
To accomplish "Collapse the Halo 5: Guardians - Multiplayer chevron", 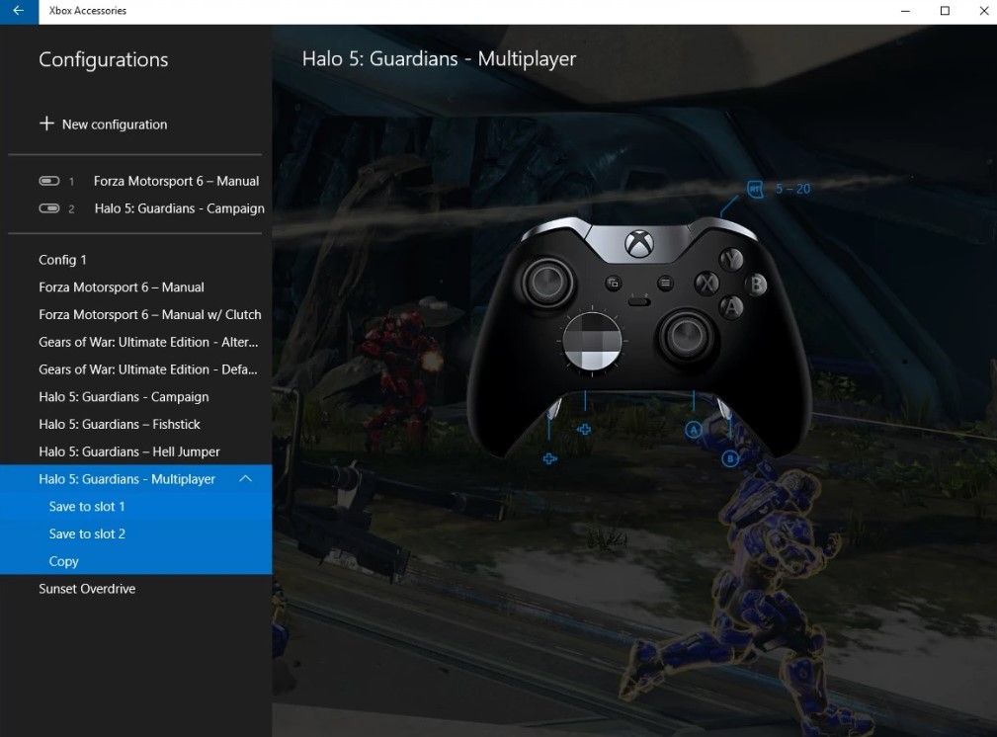I will (x=245, y=479).
